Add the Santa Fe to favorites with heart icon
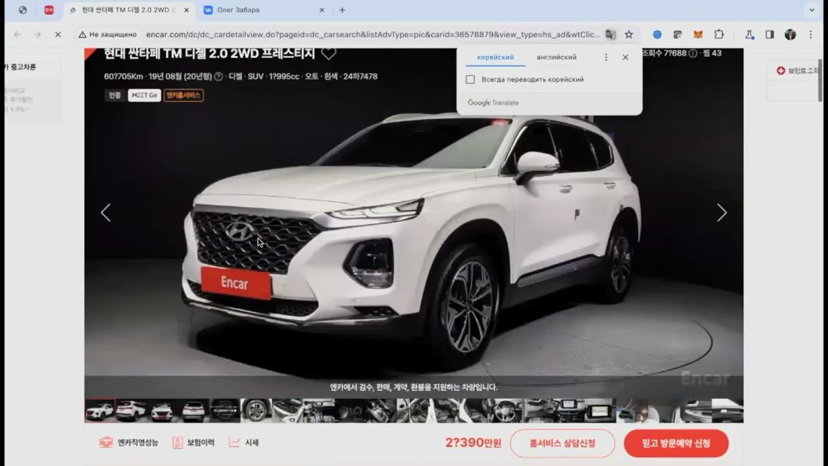The image size is (828, 466). pyautogui.click(x=329, y=54)
